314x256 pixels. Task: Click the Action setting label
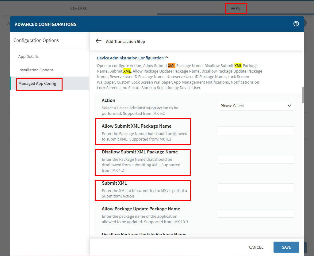[109, 100]
